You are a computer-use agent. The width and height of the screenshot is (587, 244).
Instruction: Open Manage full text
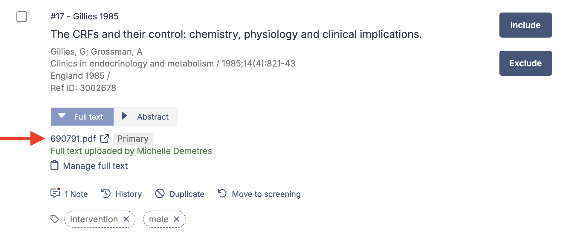pyautogui.click(x=95, y=166)
